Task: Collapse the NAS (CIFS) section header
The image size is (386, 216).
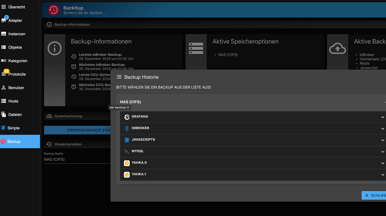Action: (x=251, y=102)
